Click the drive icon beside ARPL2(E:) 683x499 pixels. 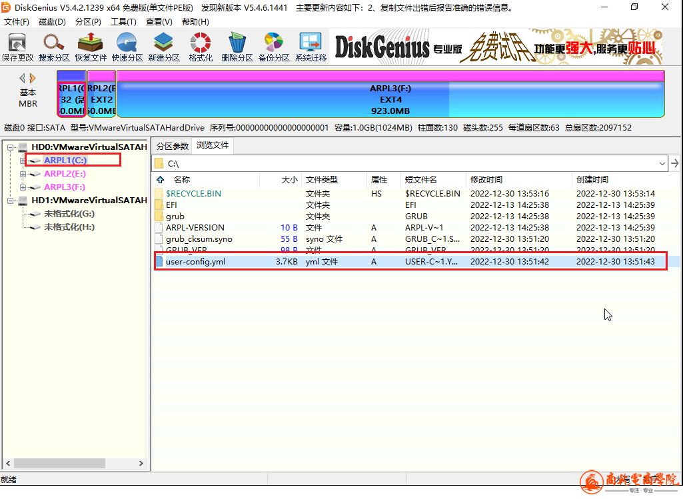click(35, 174)
